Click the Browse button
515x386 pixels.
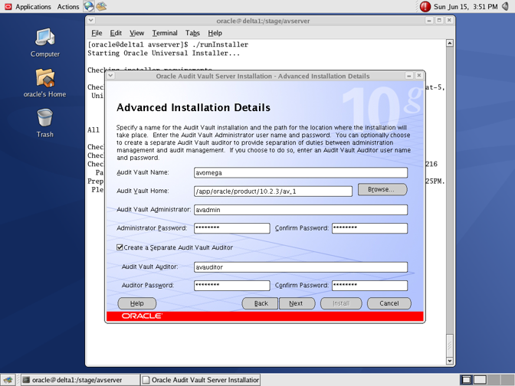click(382, 190)
